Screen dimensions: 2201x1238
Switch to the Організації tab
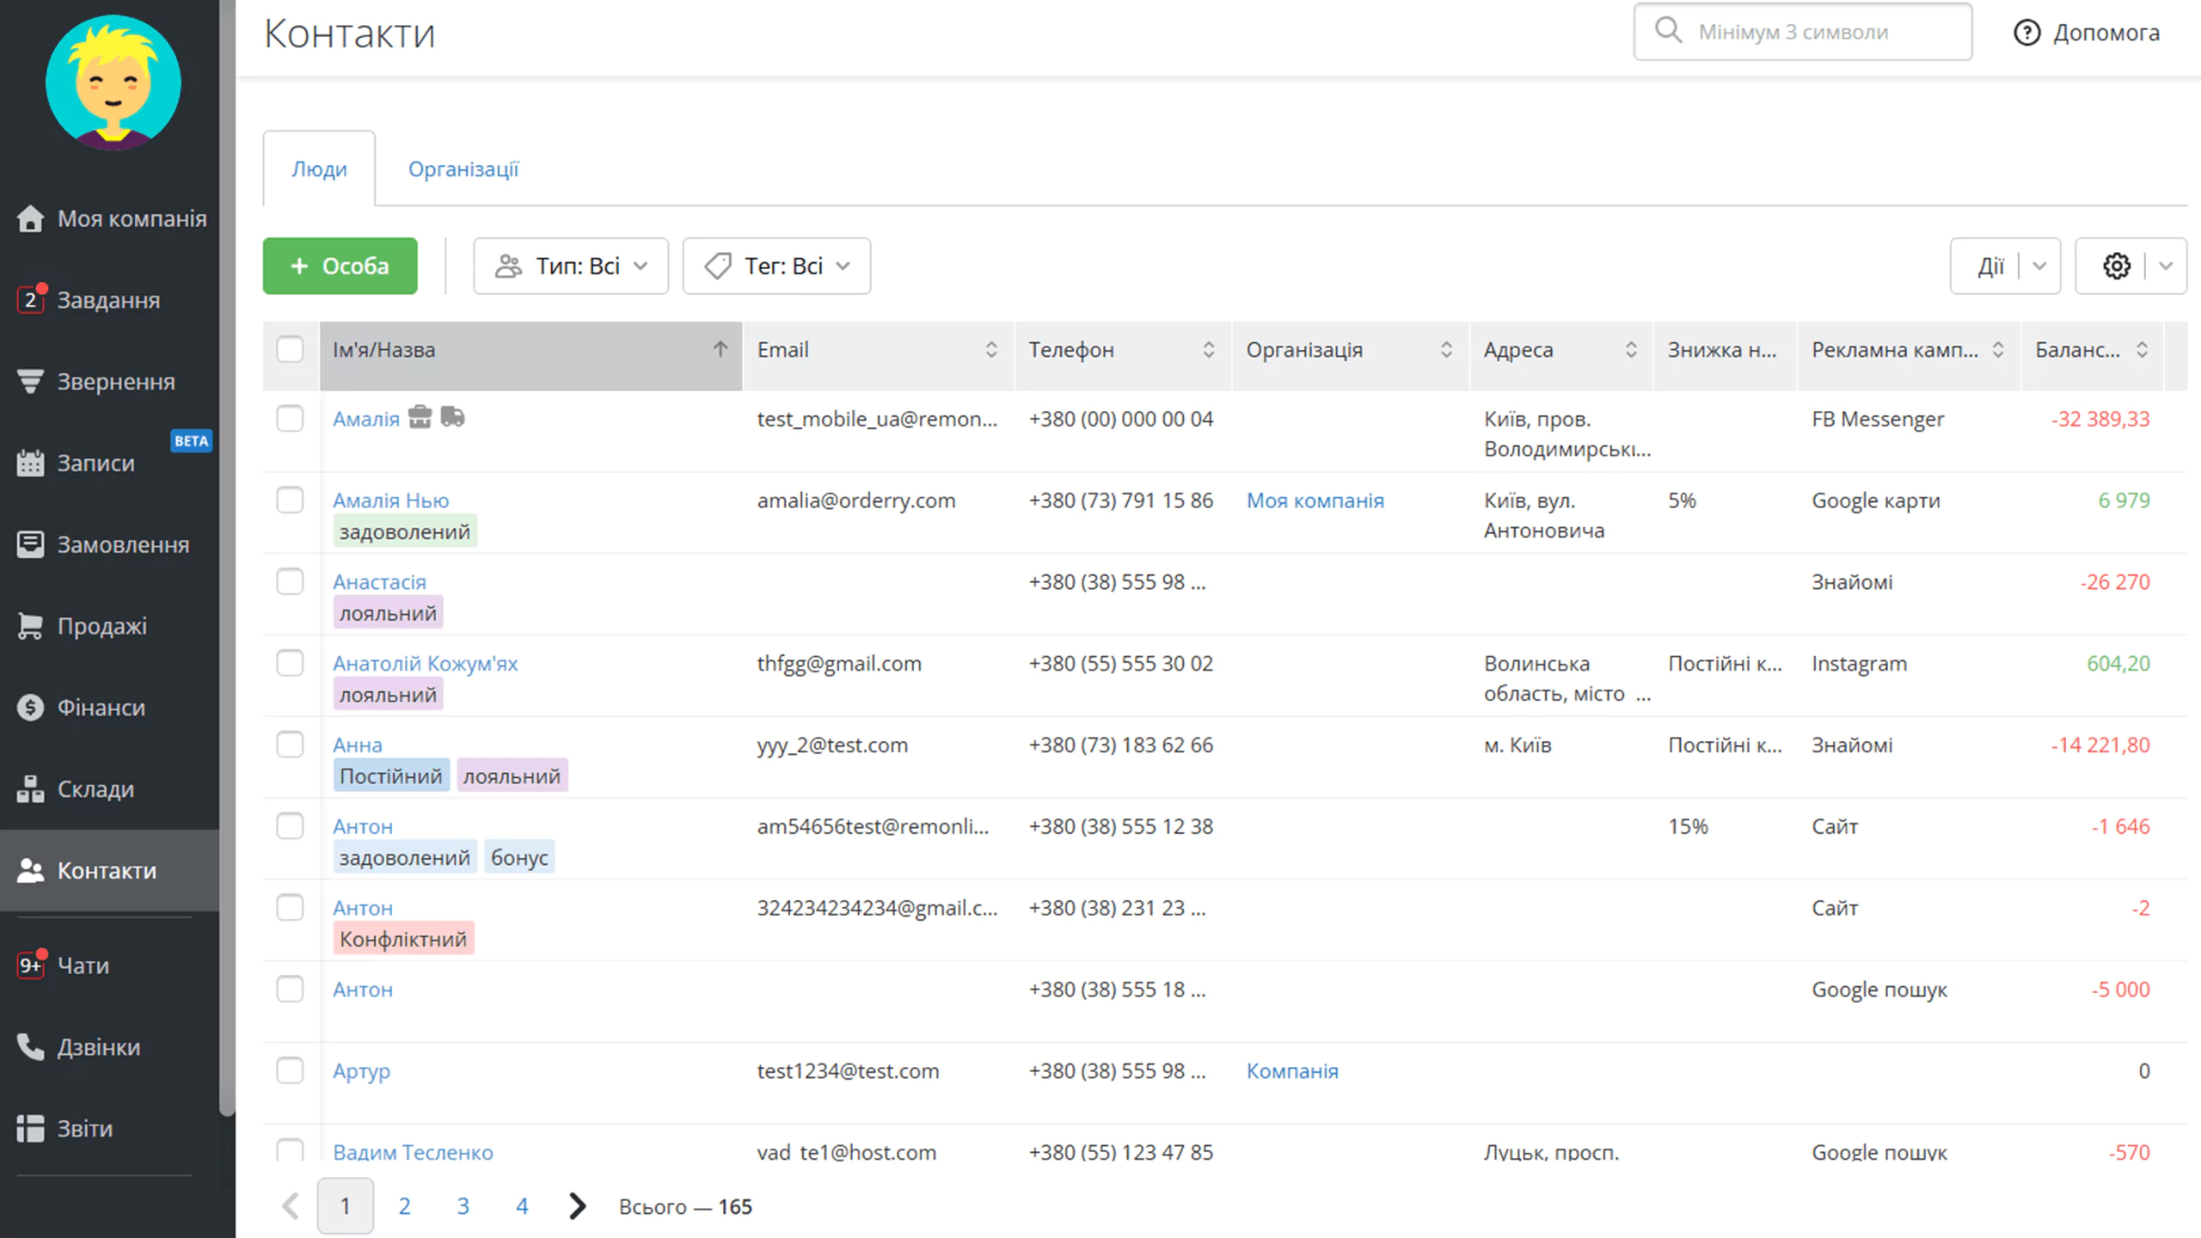(463, 169)
